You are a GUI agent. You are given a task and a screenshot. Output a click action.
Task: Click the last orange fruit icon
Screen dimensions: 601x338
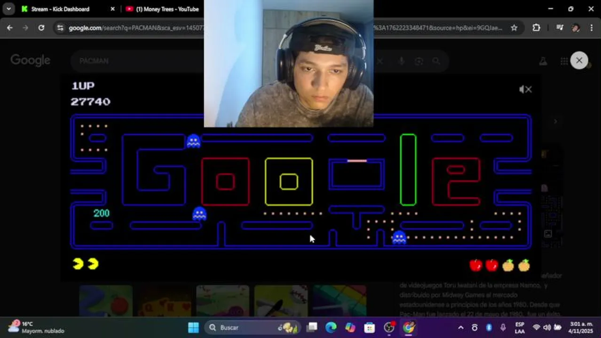(x=524, y=265)
